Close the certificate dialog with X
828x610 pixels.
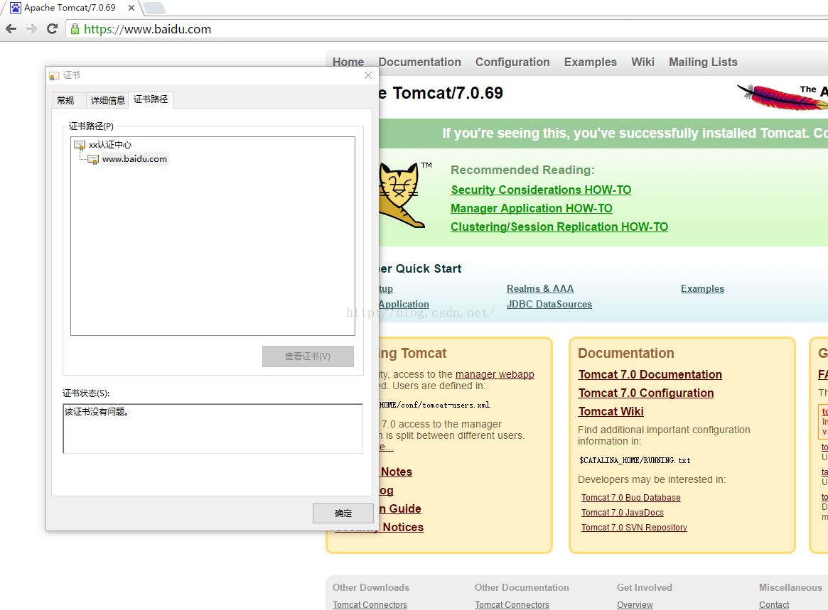368,75
